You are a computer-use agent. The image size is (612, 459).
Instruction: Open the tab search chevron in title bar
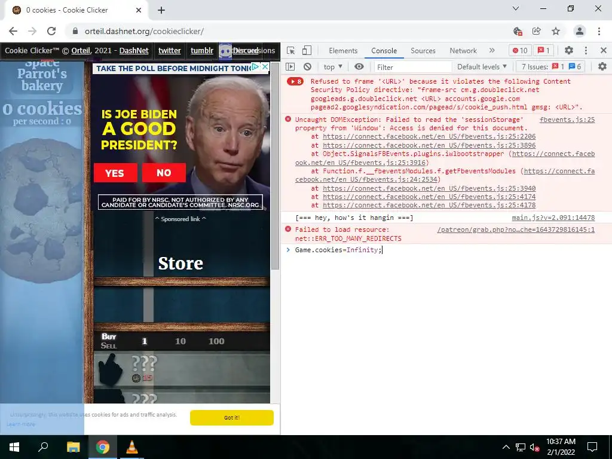tap(516, 8)
